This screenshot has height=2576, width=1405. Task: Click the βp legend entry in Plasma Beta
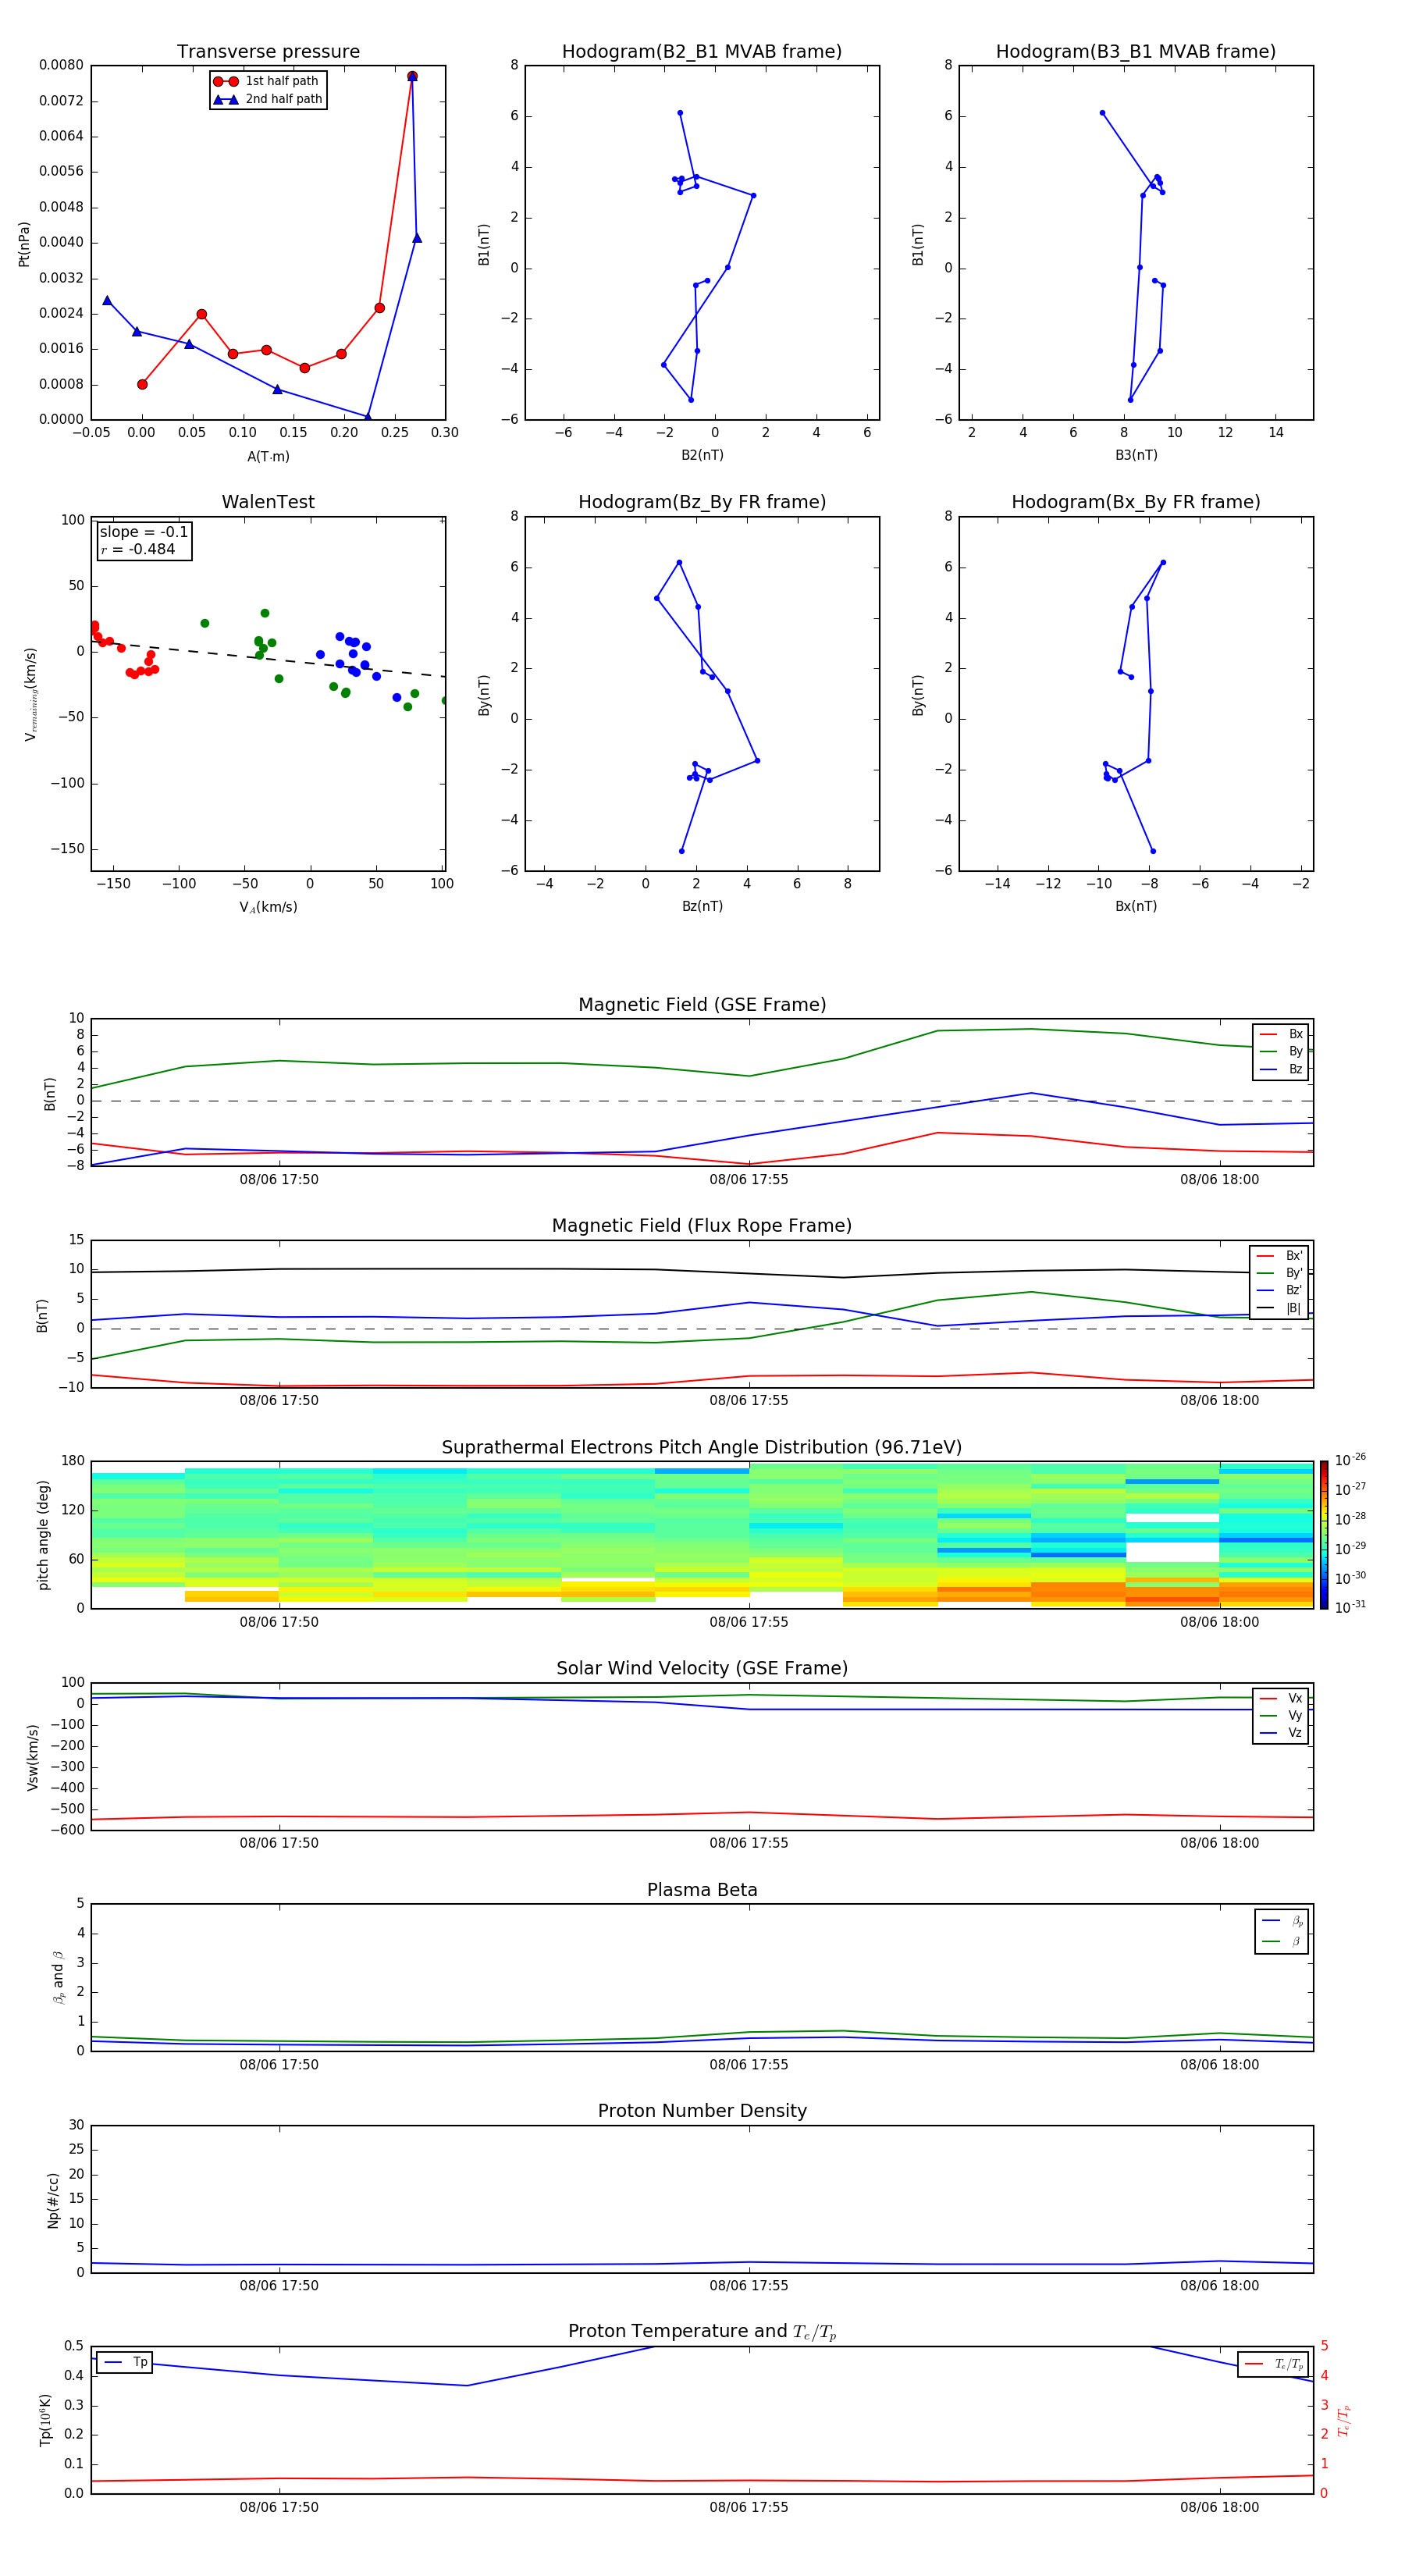coord(1283,1921)
